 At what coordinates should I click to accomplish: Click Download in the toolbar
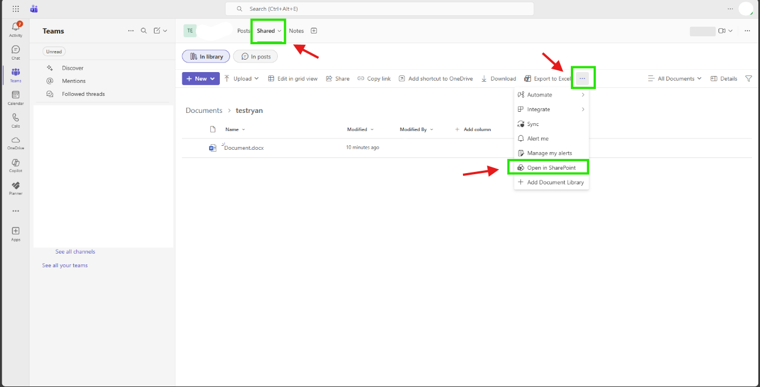coord(498,78)
